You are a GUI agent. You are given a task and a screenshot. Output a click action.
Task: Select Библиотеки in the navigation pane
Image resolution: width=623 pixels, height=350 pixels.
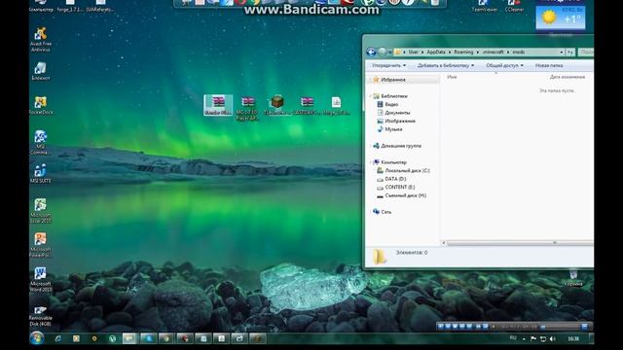pos(393,96)
